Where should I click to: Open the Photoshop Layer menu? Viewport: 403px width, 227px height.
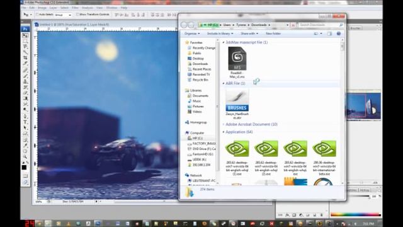coord(53,8)
